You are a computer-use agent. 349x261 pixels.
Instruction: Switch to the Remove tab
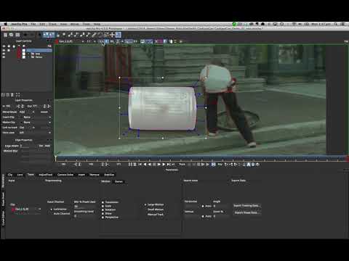(95, 175)
